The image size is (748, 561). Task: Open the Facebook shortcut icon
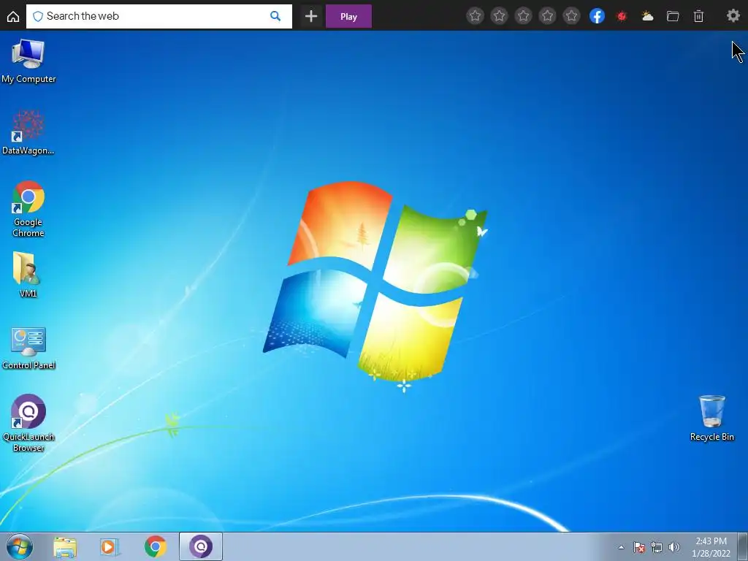click(597, 16)
